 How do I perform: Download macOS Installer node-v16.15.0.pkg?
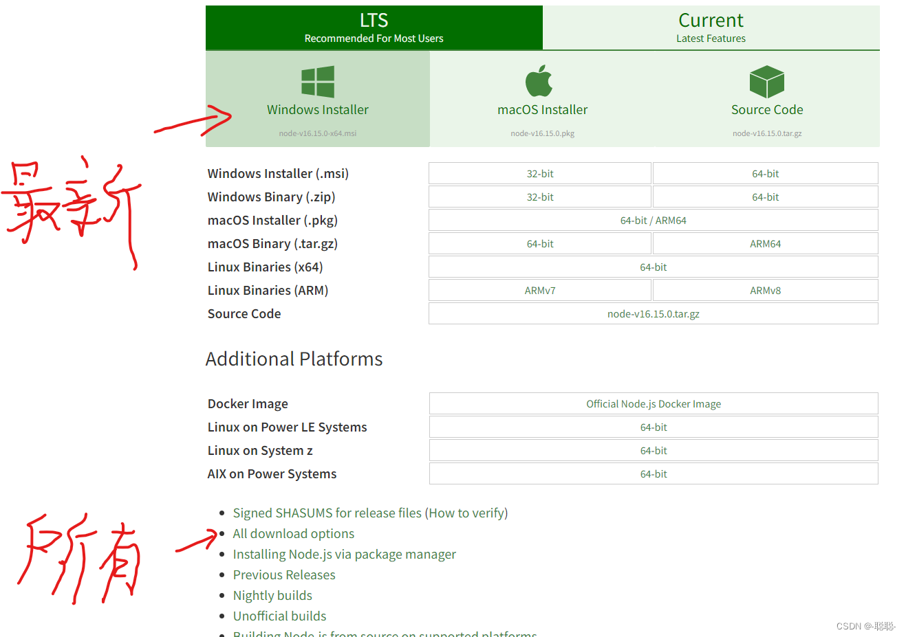click(542, 99)
